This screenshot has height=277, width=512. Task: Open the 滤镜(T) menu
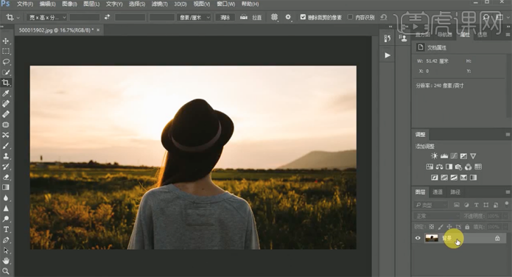click(x=159, y=4)
